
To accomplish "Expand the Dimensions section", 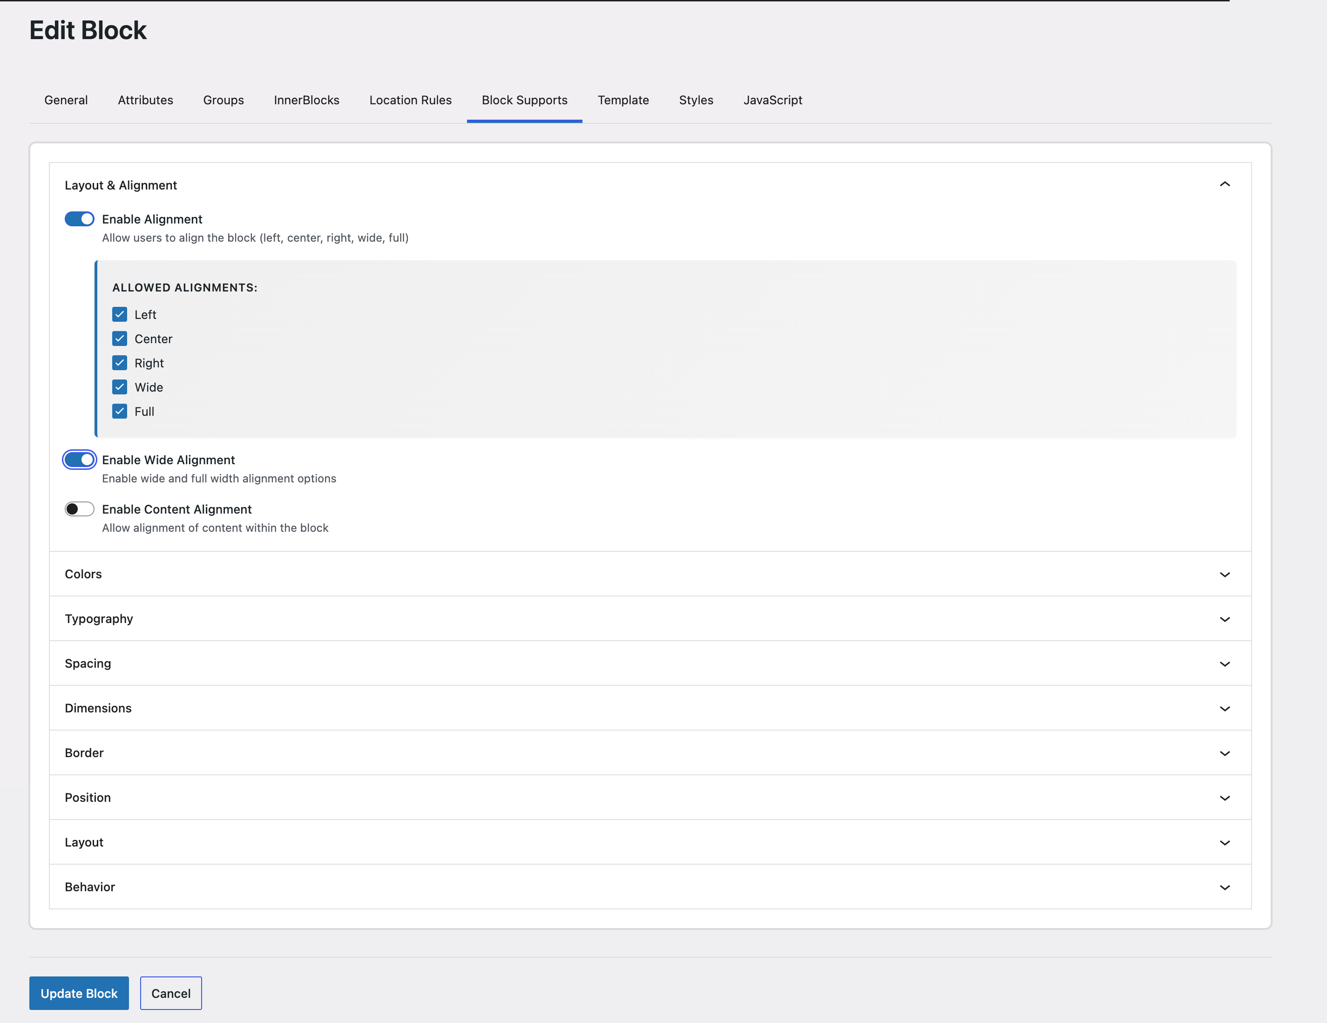I will 650,708.
